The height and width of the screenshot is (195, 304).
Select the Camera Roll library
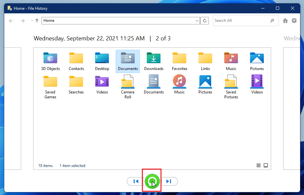(128, 87)
